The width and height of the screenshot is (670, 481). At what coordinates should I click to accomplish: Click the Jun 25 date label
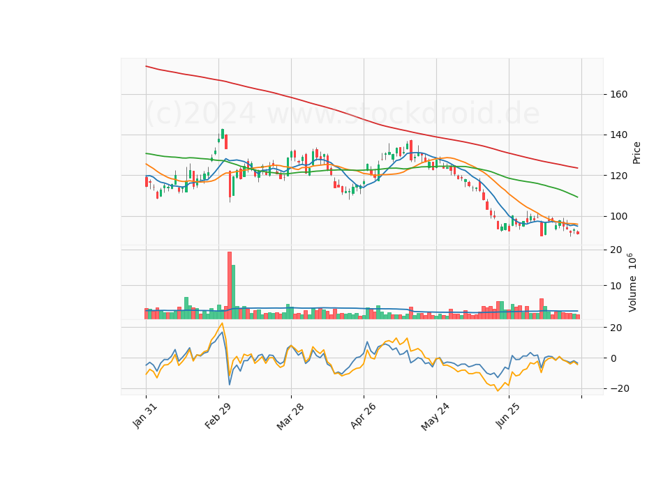(x=508, y=415)
